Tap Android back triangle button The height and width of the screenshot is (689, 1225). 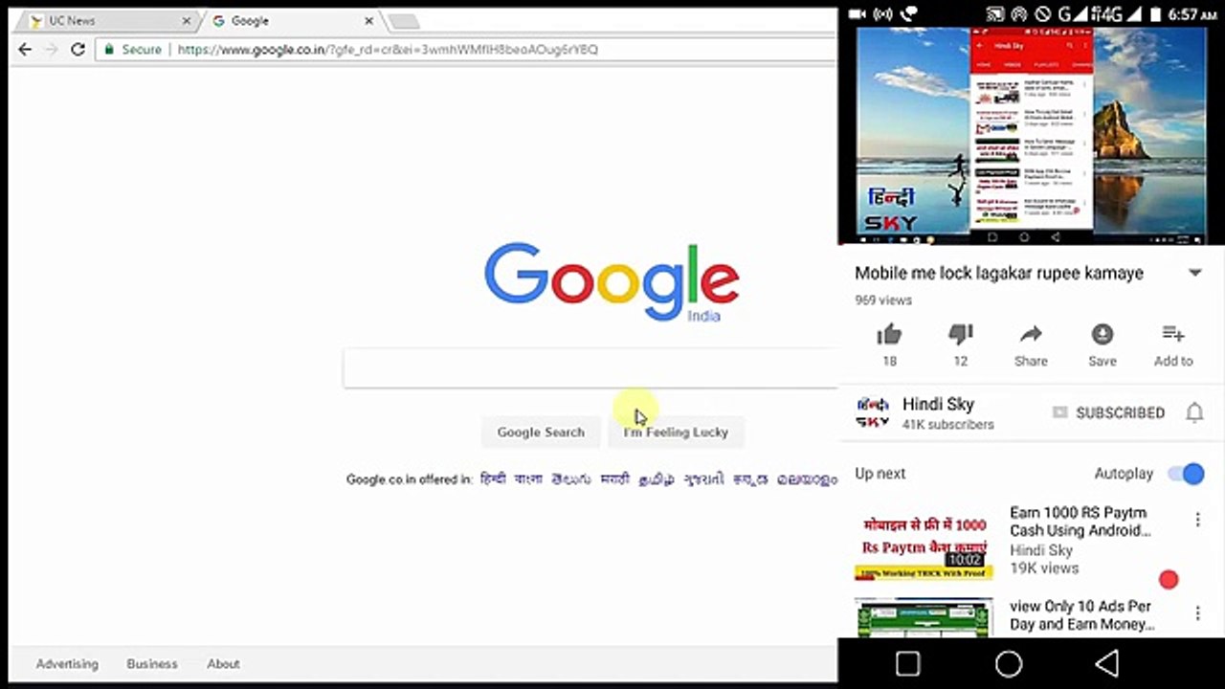(x=1107, y=663)
